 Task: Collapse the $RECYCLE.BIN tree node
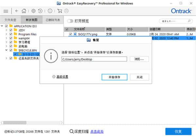coord(7,50)
